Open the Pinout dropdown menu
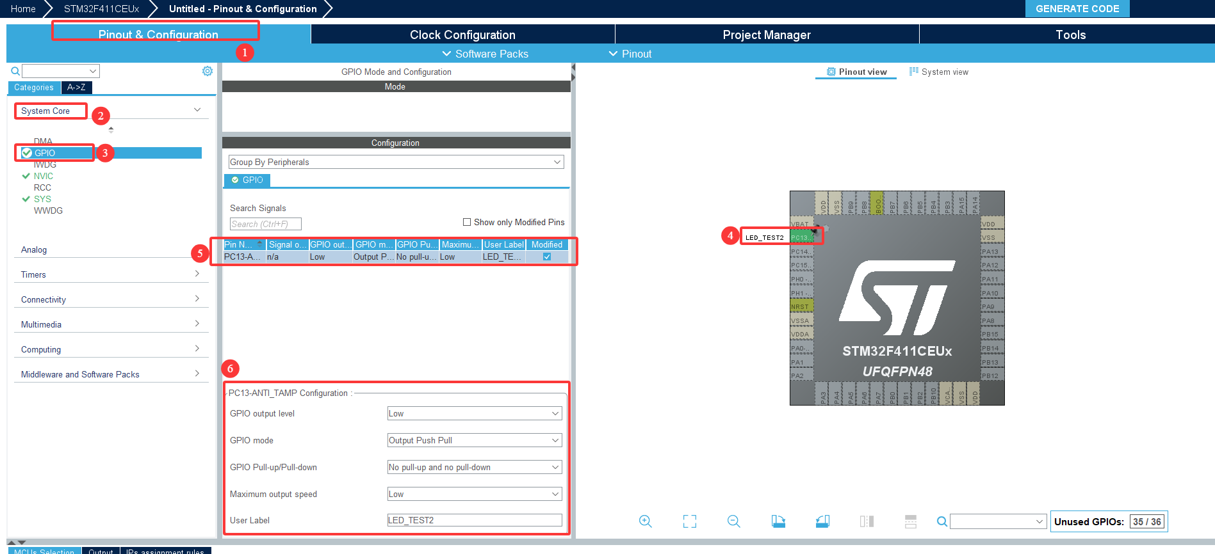The height and width of the screenshot is (554, 1215). (x=630, y=54)
